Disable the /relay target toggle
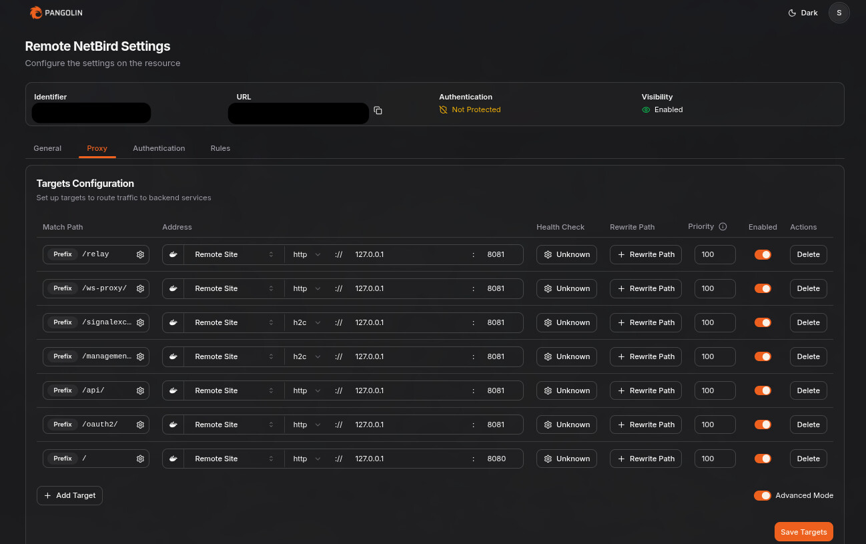866x544 pixels. pyautogui.click(x=763, y=254)
